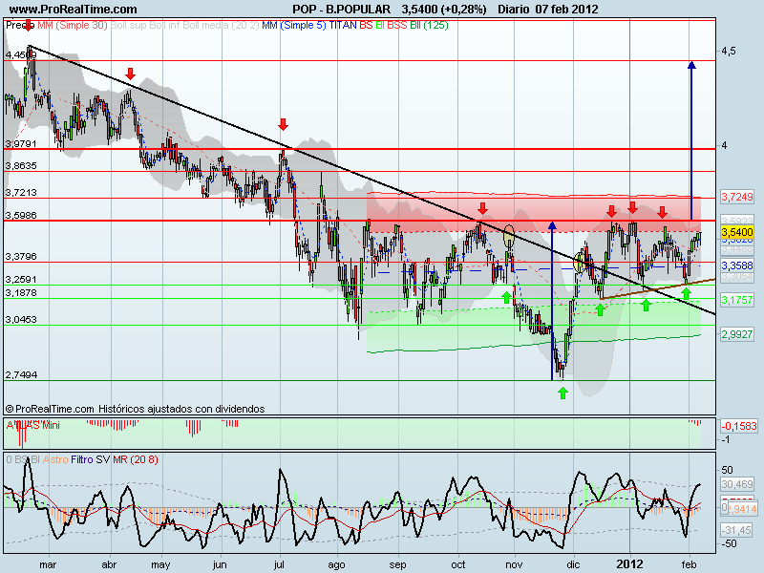Click the BSS legend label
This screenshot has height=573, width=764.
[397, 25]
